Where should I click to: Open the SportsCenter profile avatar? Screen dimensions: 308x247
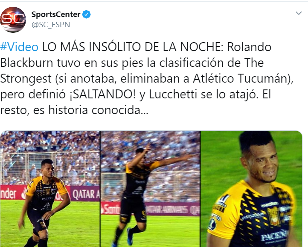click(x=13, y=20)
